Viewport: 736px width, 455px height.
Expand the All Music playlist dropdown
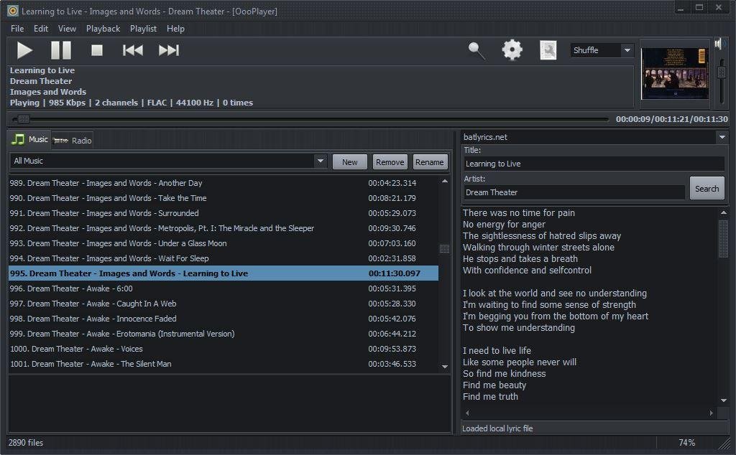(321, 161)
